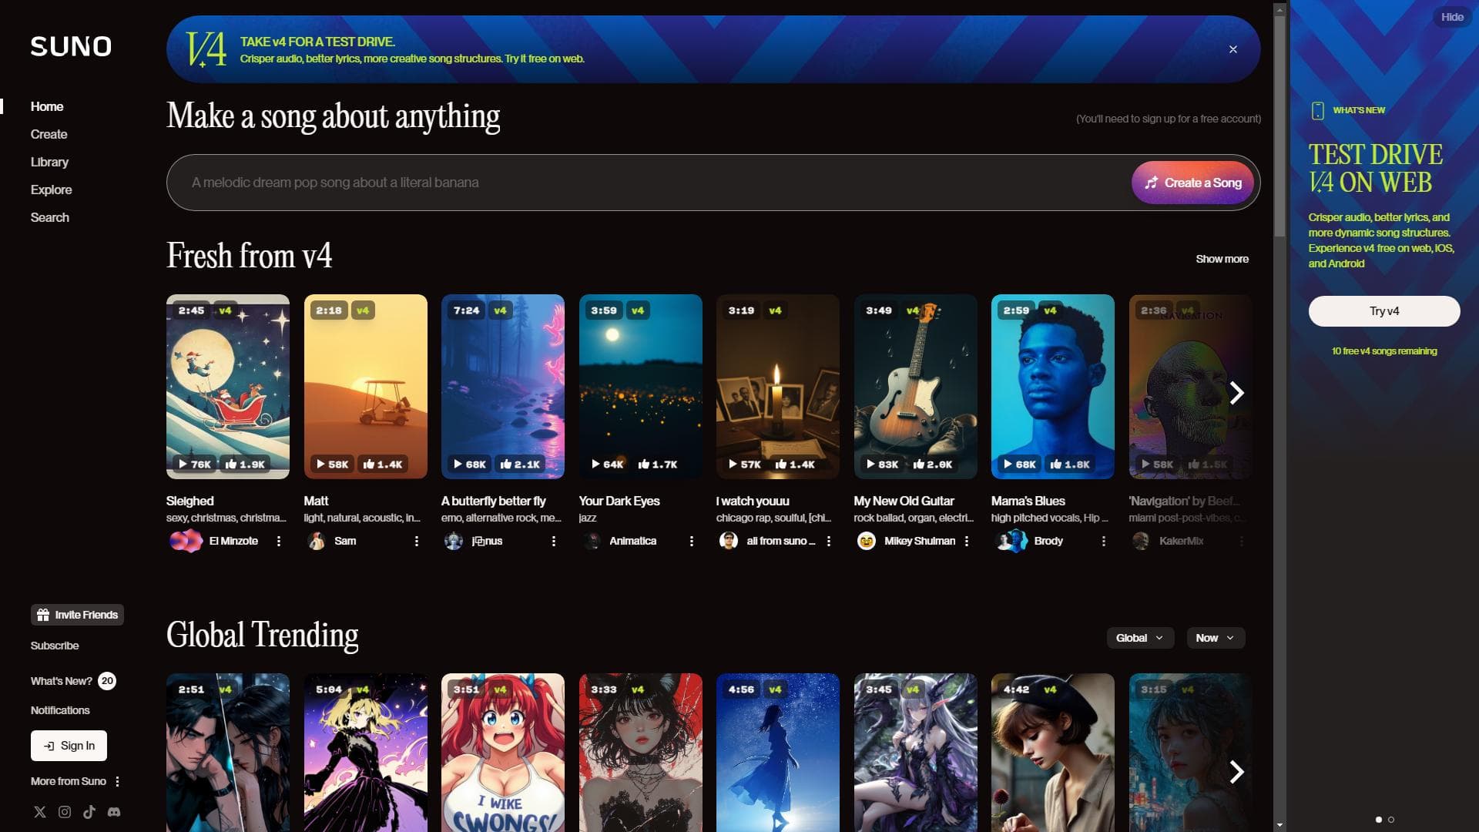Click the 'A butterfly better fly' title
This screenshot has height=832, width=1479.
pyautogui.click(x=493, y=502)
